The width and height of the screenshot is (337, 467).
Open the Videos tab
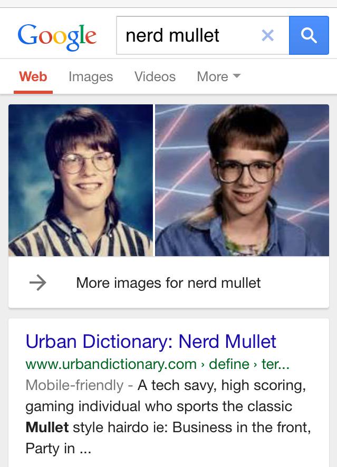(x=155, y=76)
